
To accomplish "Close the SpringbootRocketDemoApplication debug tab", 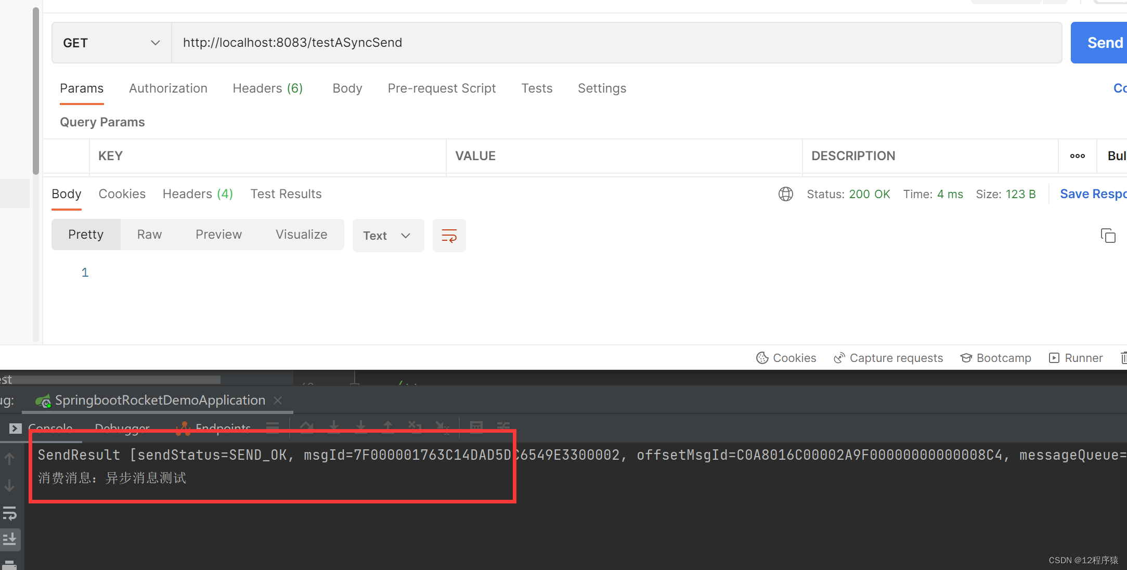I will (278, 400).
